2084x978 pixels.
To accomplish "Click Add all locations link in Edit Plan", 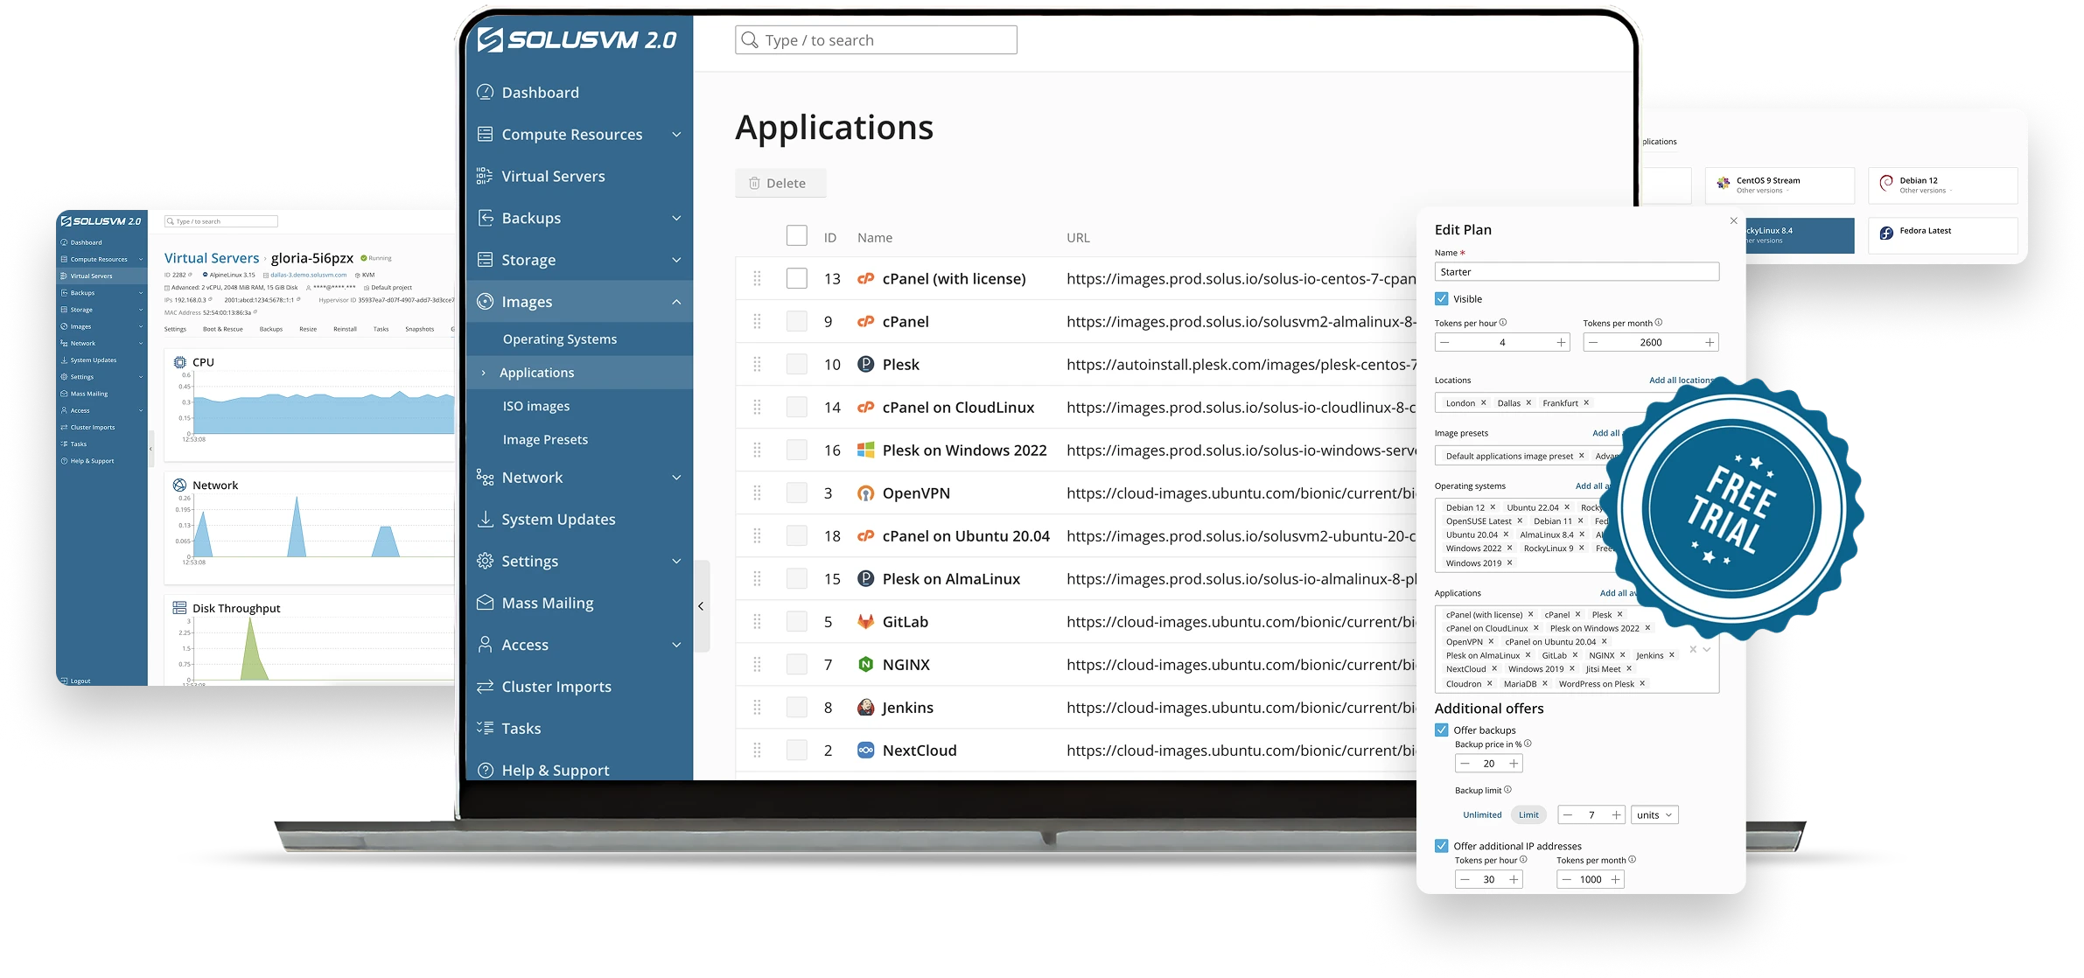I will pyautogui.click(x=1680, y=380).
